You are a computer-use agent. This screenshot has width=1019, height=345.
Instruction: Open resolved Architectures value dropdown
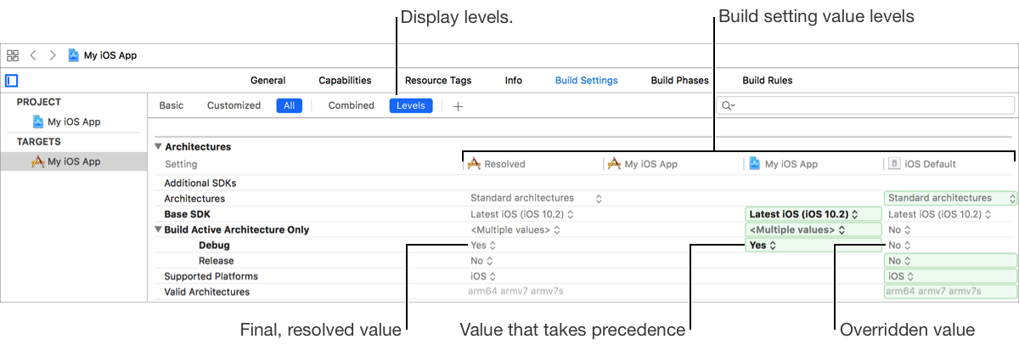535,198
